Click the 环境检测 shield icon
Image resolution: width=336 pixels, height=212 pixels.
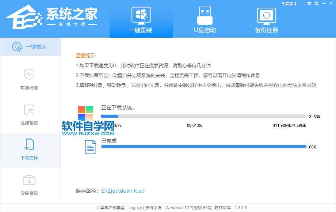click(29, 74)
